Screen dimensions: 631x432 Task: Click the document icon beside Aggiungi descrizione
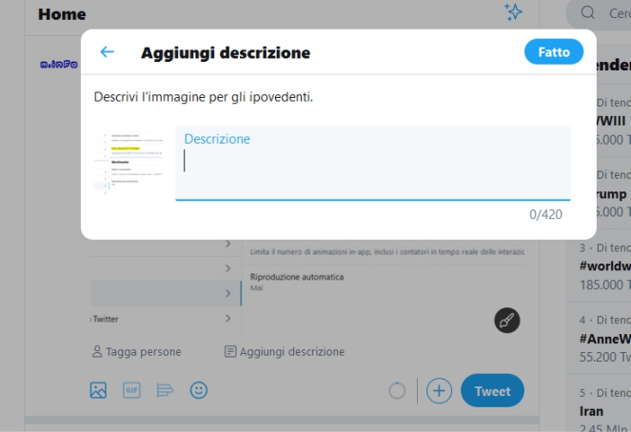(x=230, y=351)
